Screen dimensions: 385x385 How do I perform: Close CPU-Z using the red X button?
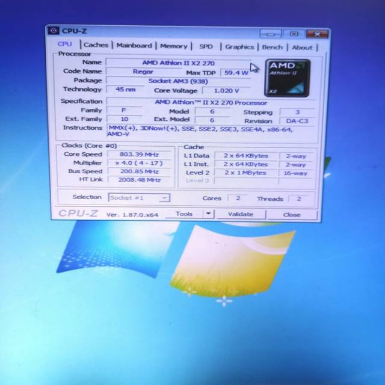(316, 34)
